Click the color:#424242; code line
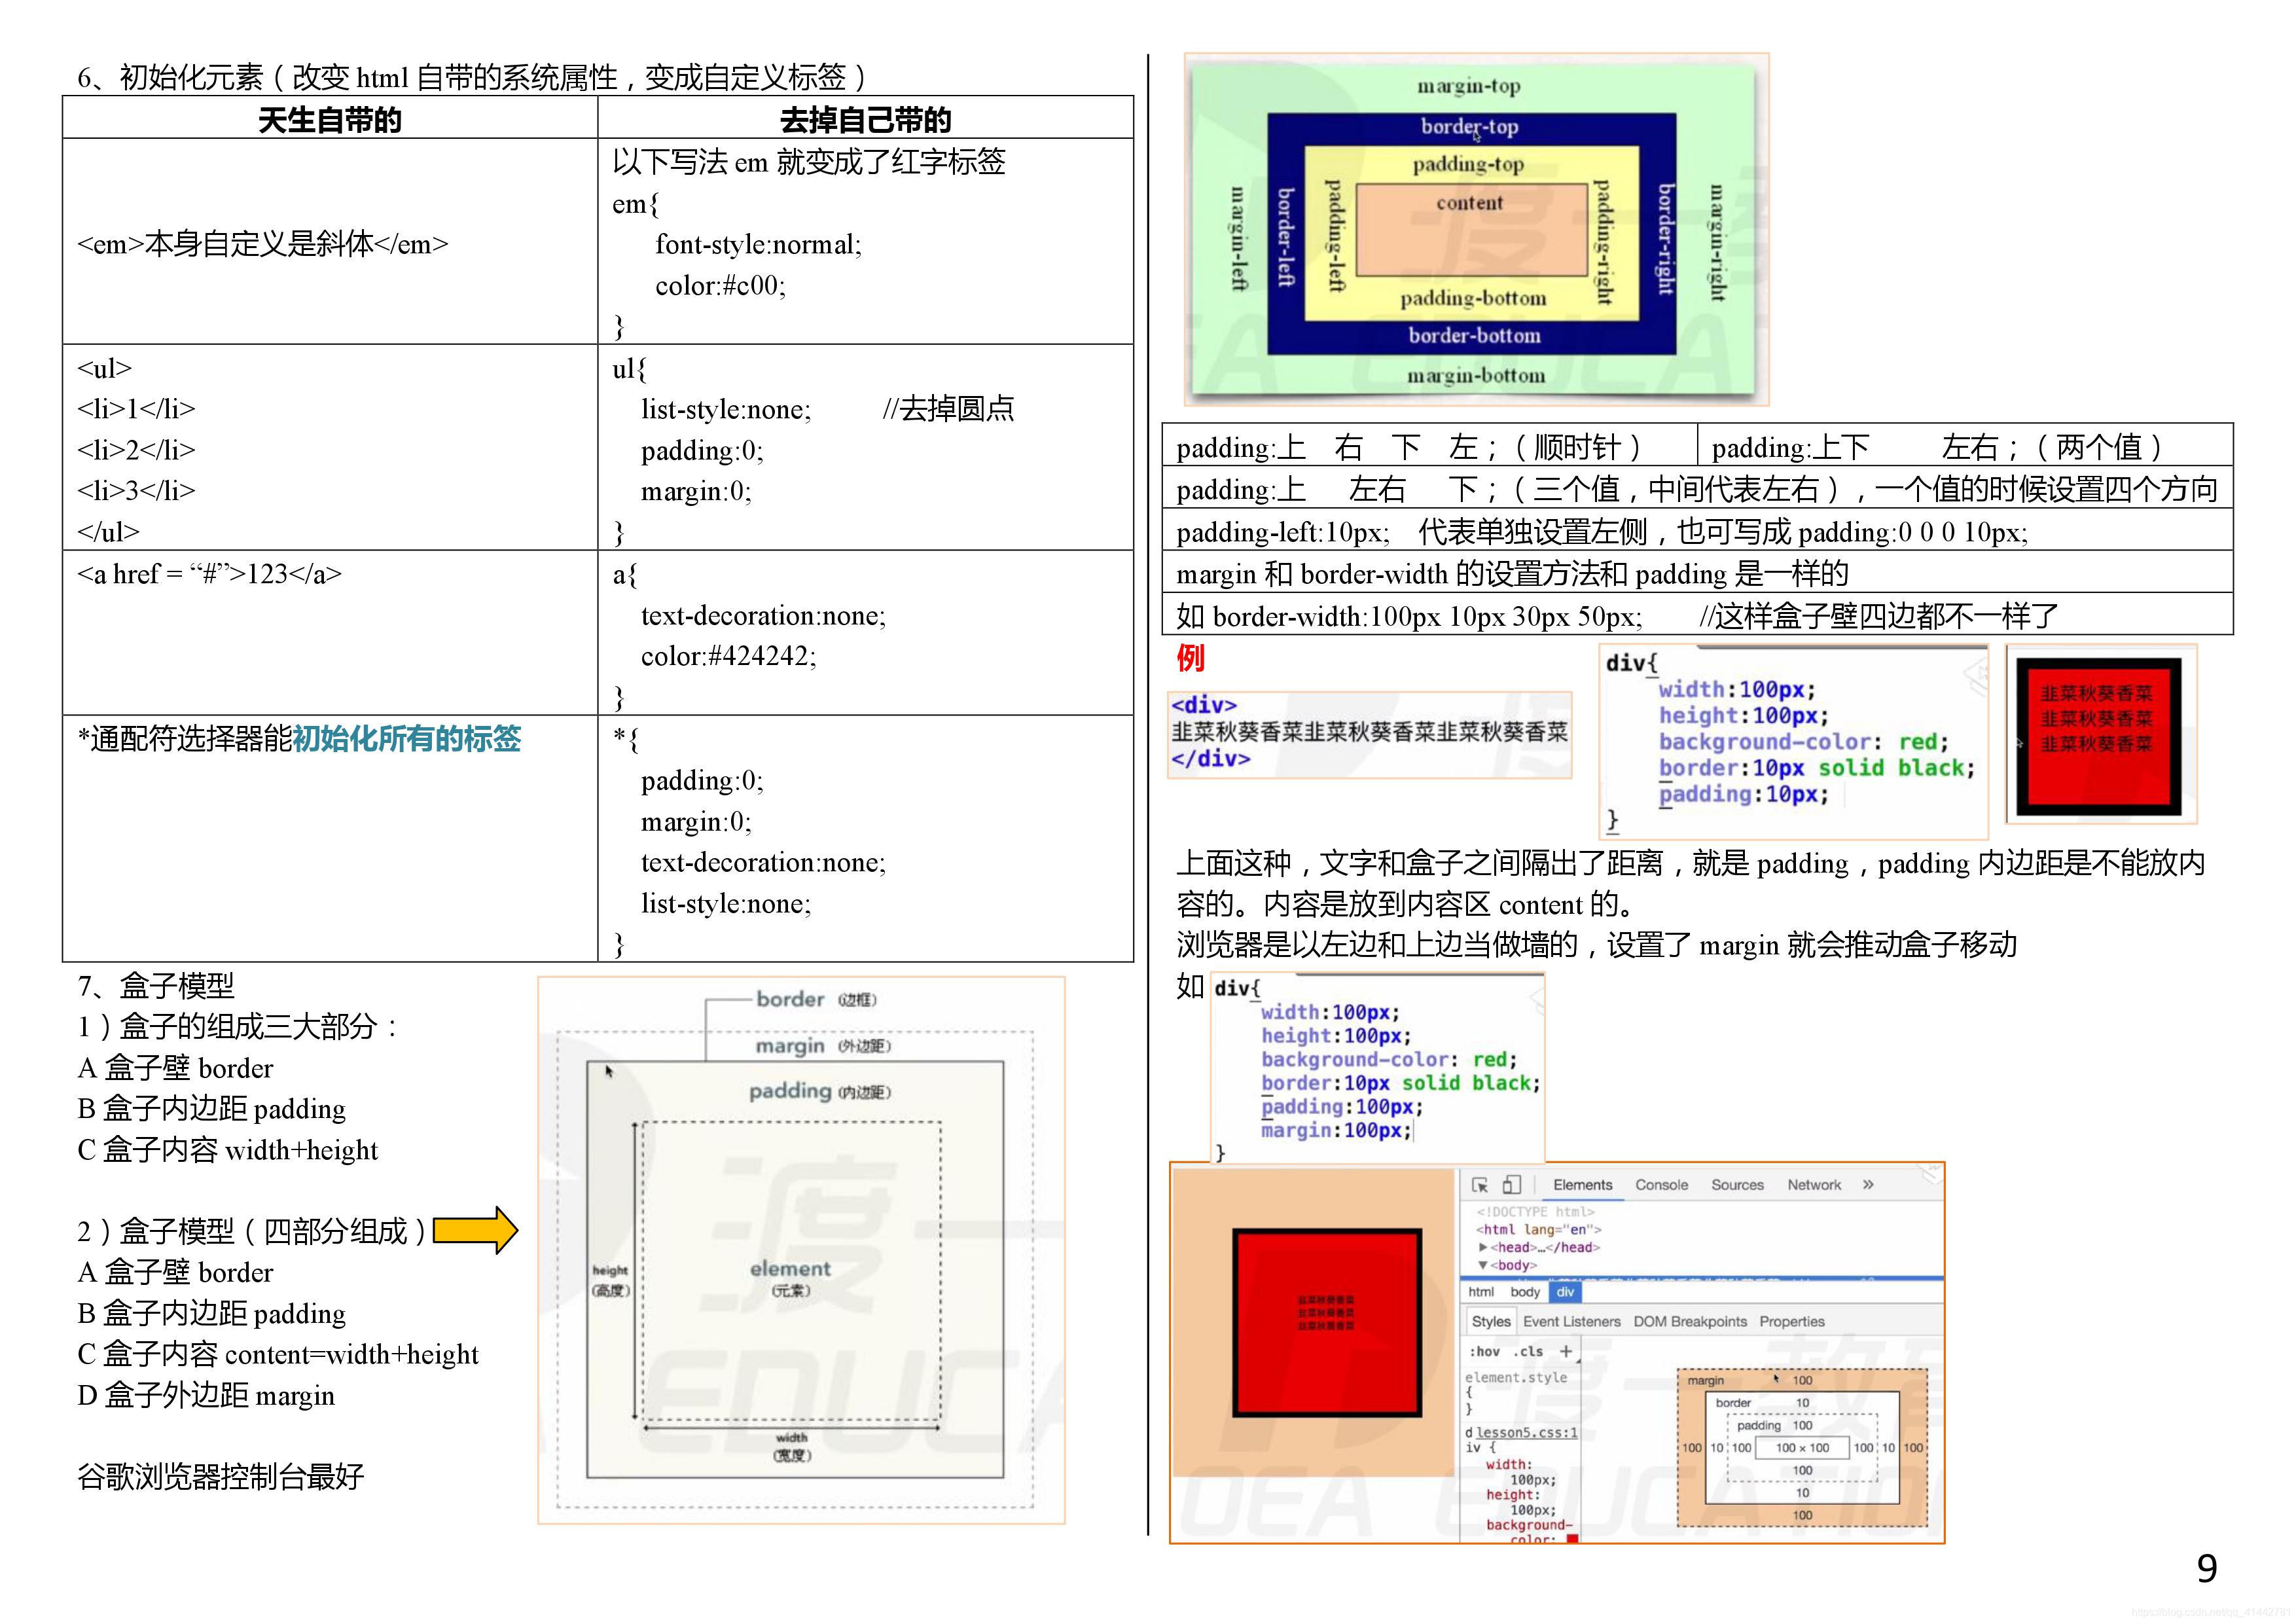The width and height of the screenshot is (2296, 1624). click(728, 656)
